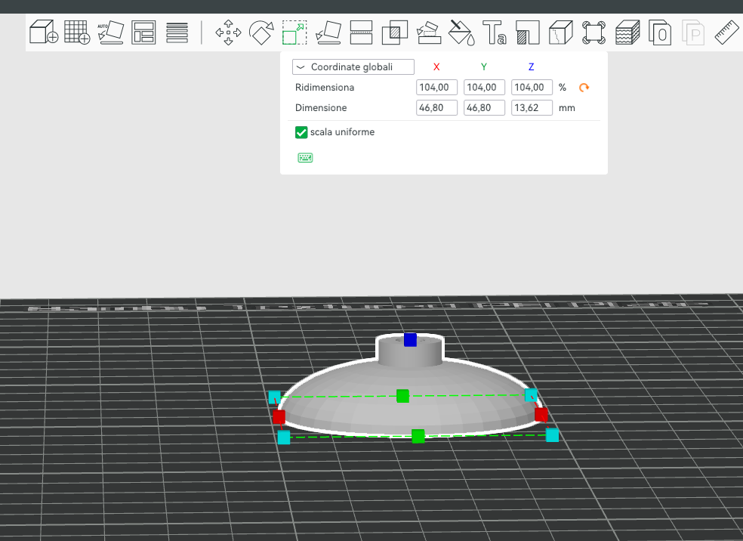The image size is (743, 541).
Task: Select the Color painting bucket tool
Action: [x=461, y=32]
